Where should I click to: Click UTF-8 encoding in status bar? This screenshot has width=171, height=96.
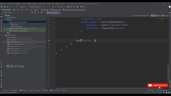click(154, 93)
